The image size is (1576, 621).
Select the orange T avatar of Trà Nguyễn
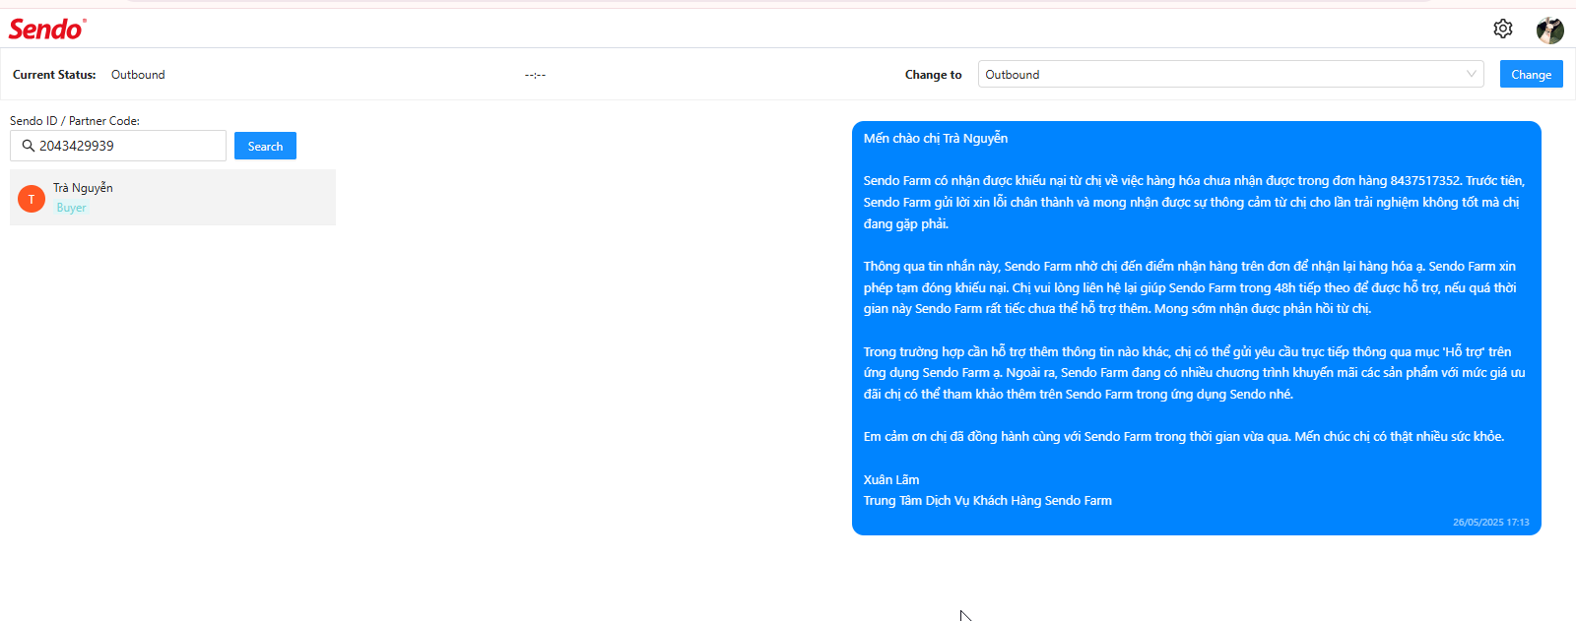click(x=32, y=199)
